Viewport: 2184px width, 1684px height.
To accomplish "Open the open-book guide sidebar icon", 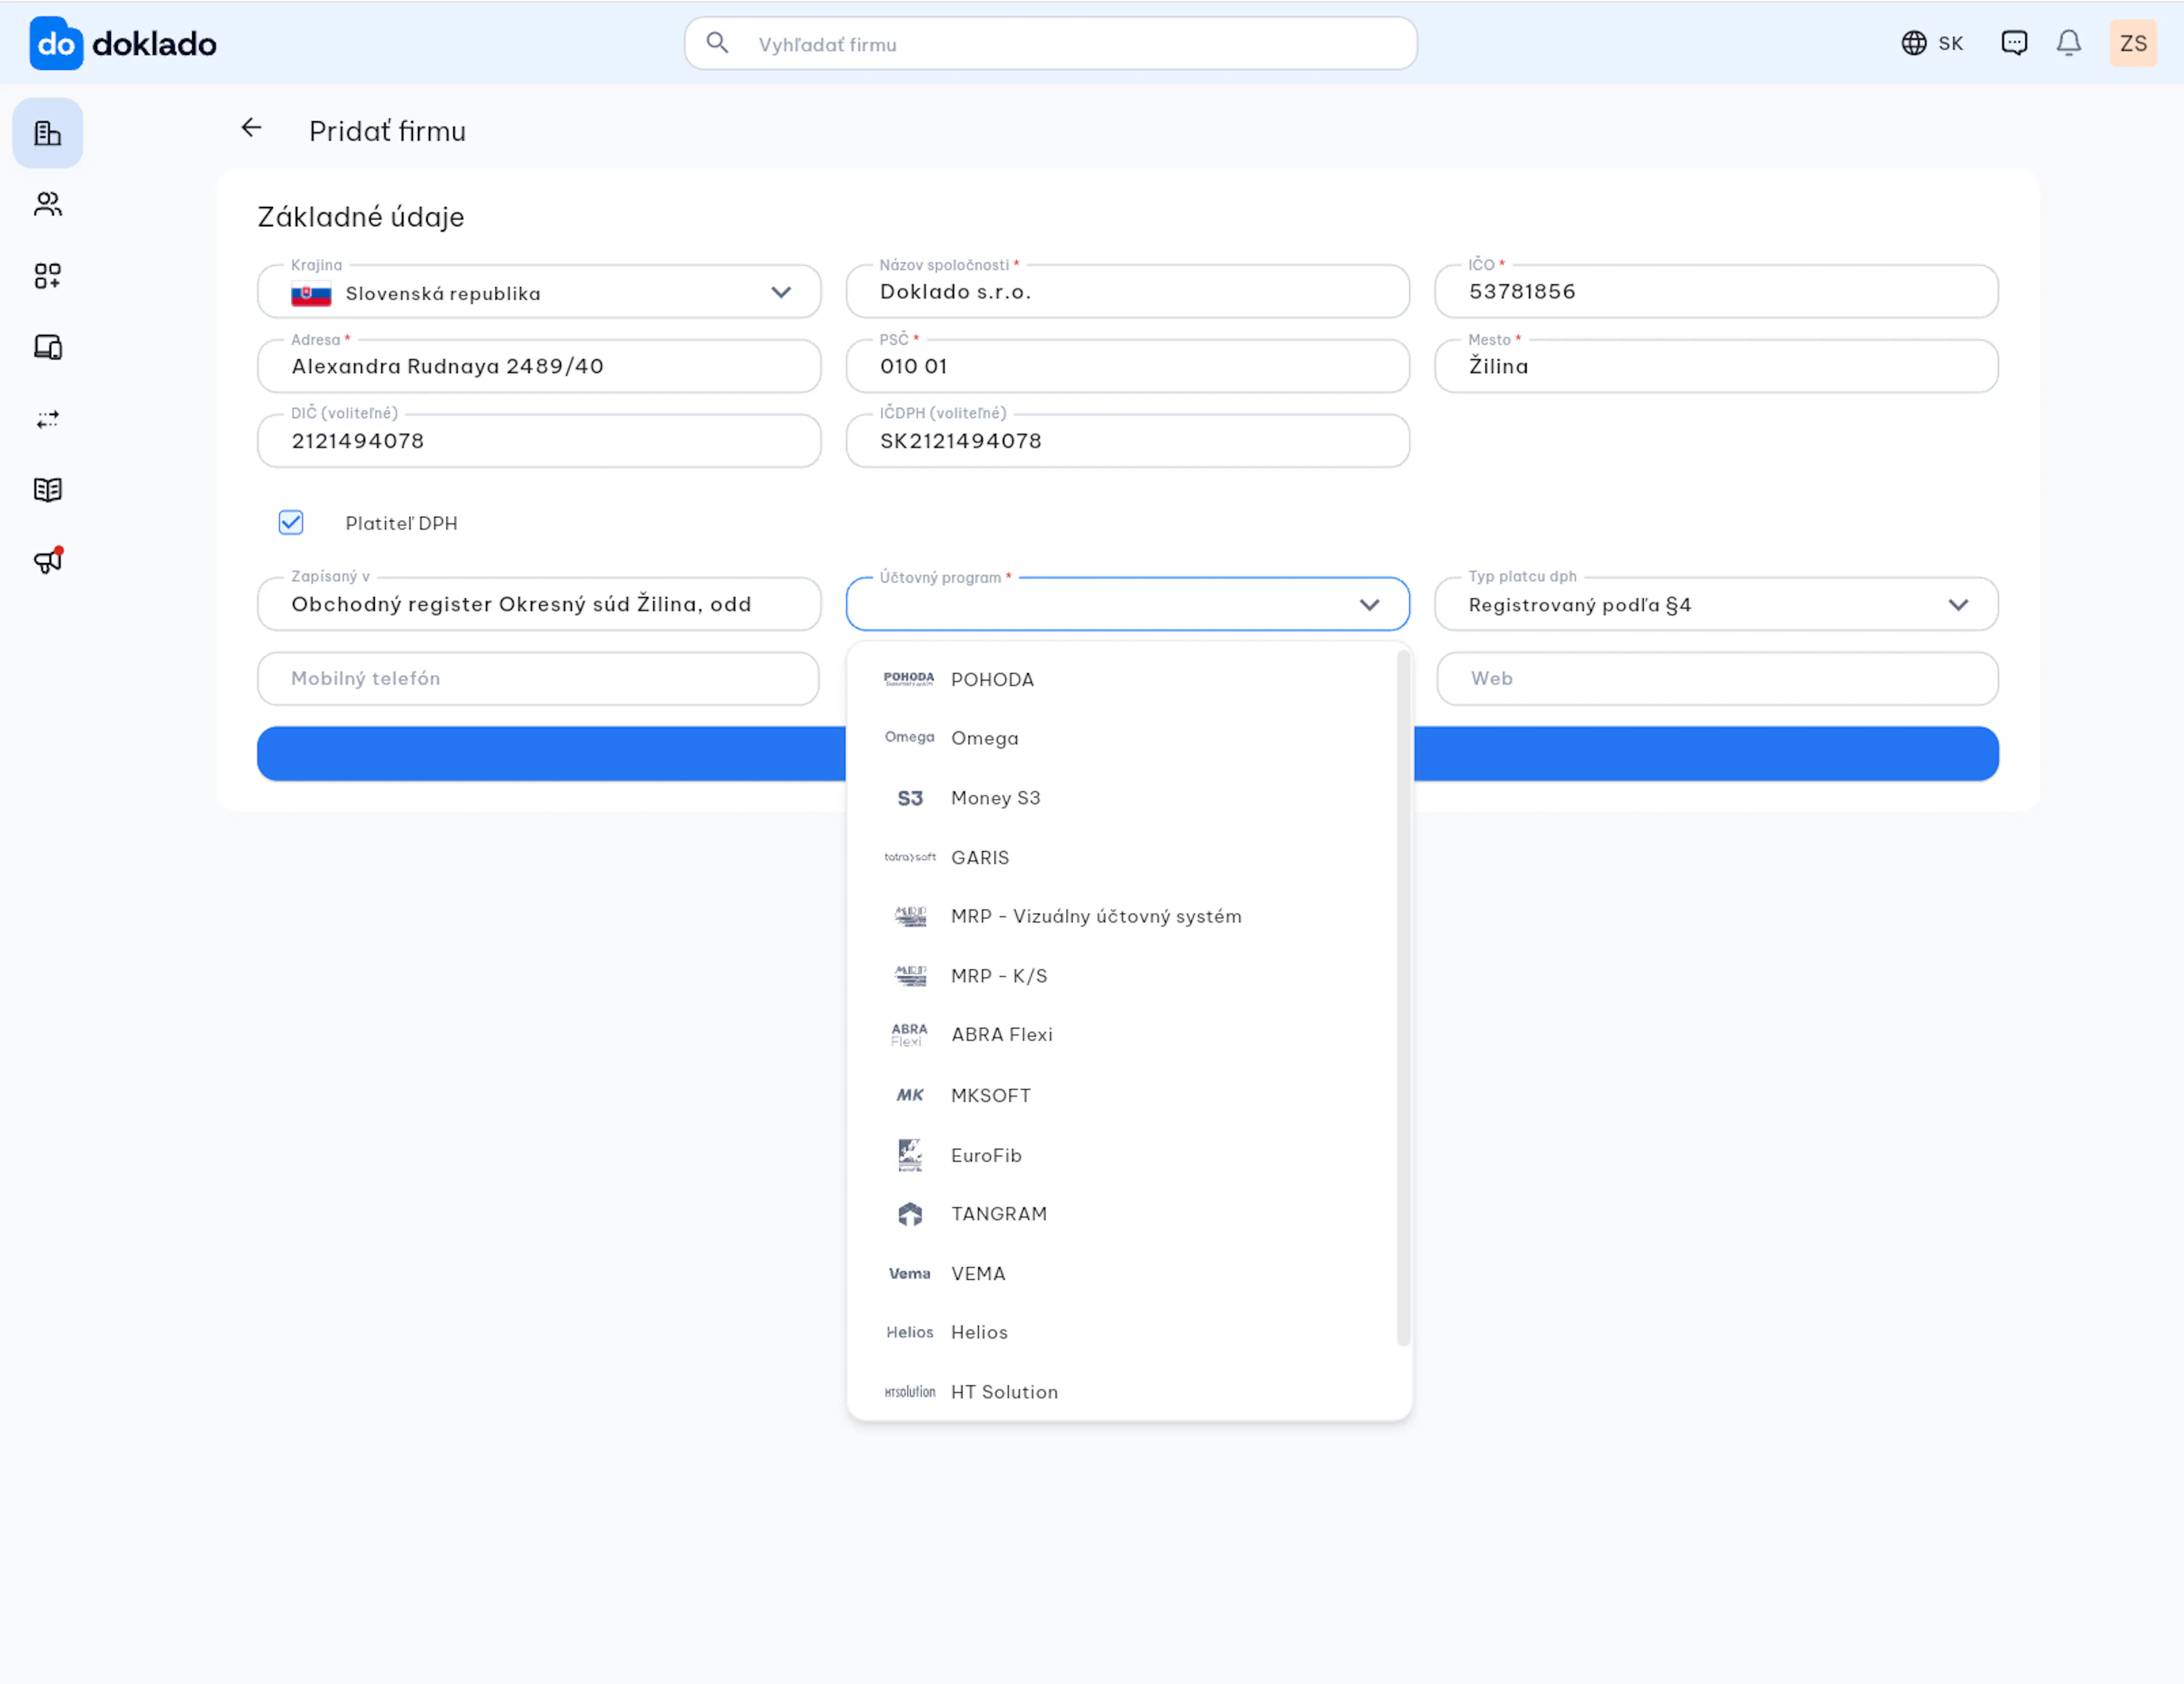I will click(47, 490).
